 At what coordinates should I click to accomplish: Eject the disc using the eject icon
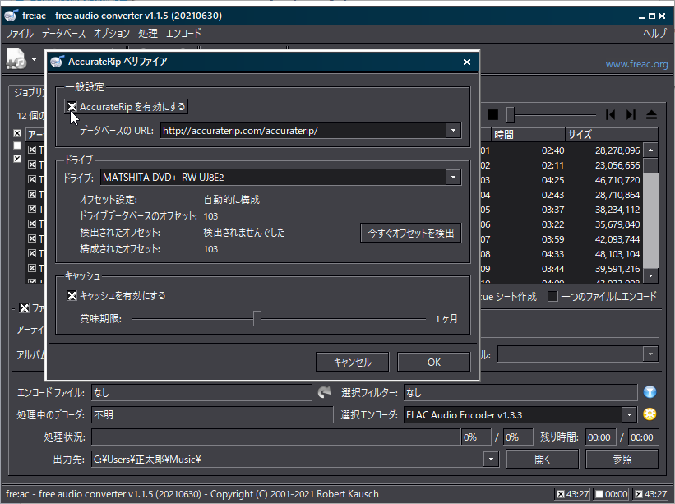pyautogui.click(x=650, y=114)
